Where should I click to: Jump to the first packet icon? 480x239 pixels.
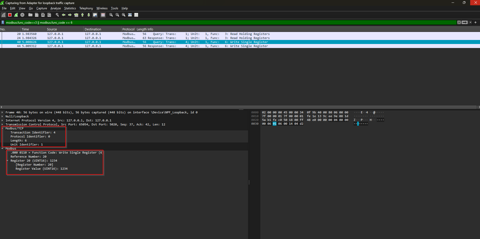(x=82, y=15)
